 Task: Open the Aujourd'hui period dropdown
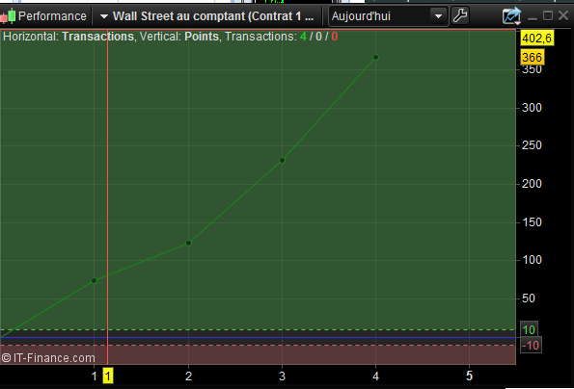coord(389,16)
